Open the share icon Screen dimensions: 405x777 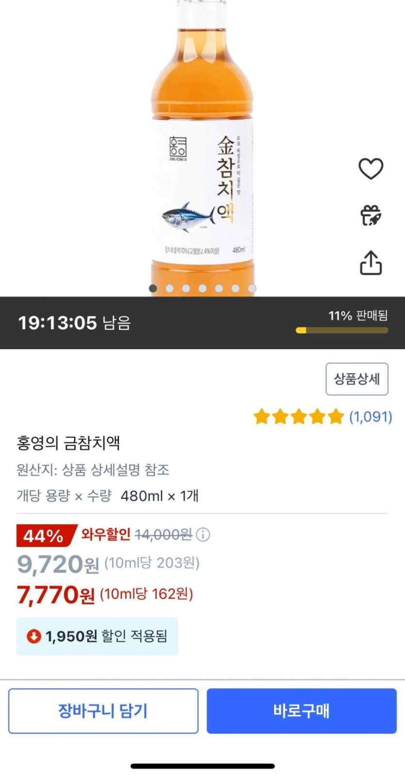[371, 263]
